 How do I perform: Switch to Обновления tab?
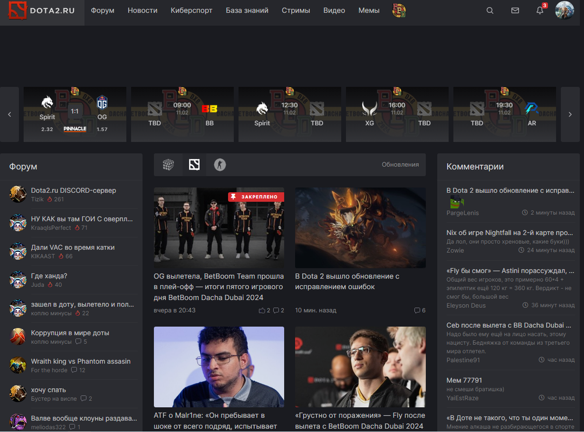(400, 165)
